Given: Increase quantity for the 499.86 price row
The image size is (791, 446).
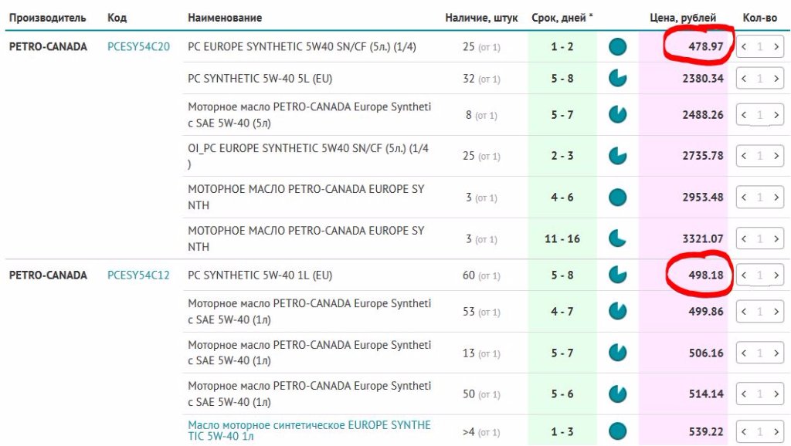Looking at the screenshot, I should (776, 312).
